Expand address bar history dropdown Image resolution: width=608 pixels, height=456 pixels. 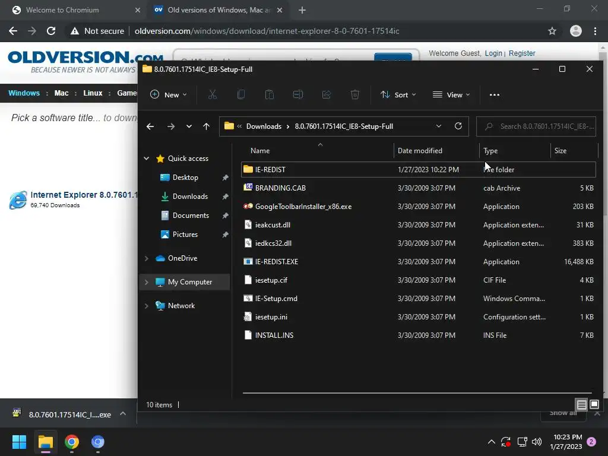pyautogui.click(x=439, y=126)
